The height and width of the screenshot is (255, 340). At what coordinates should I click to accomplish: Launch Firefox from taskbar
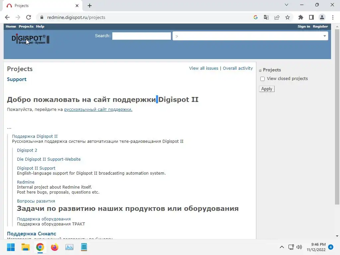tap(55, 247)
